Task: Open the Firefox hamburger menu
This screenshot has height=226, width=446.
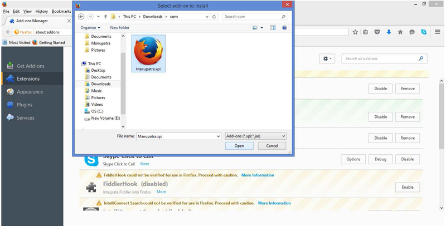Action: (x=438, y=32)
